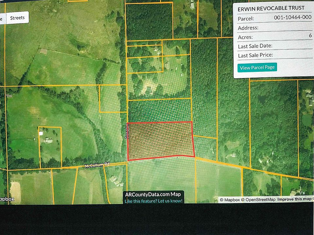Click the Mapbox logo in the corner
Image resolution: width=314 pixels, height=235 pixels.
7,199
